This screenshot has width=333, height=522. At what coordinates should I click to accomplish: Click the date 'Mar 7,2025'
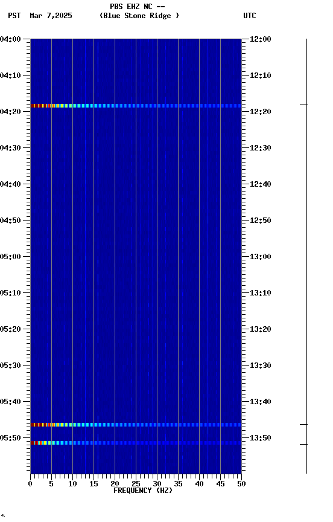click(x=51, y=16)
